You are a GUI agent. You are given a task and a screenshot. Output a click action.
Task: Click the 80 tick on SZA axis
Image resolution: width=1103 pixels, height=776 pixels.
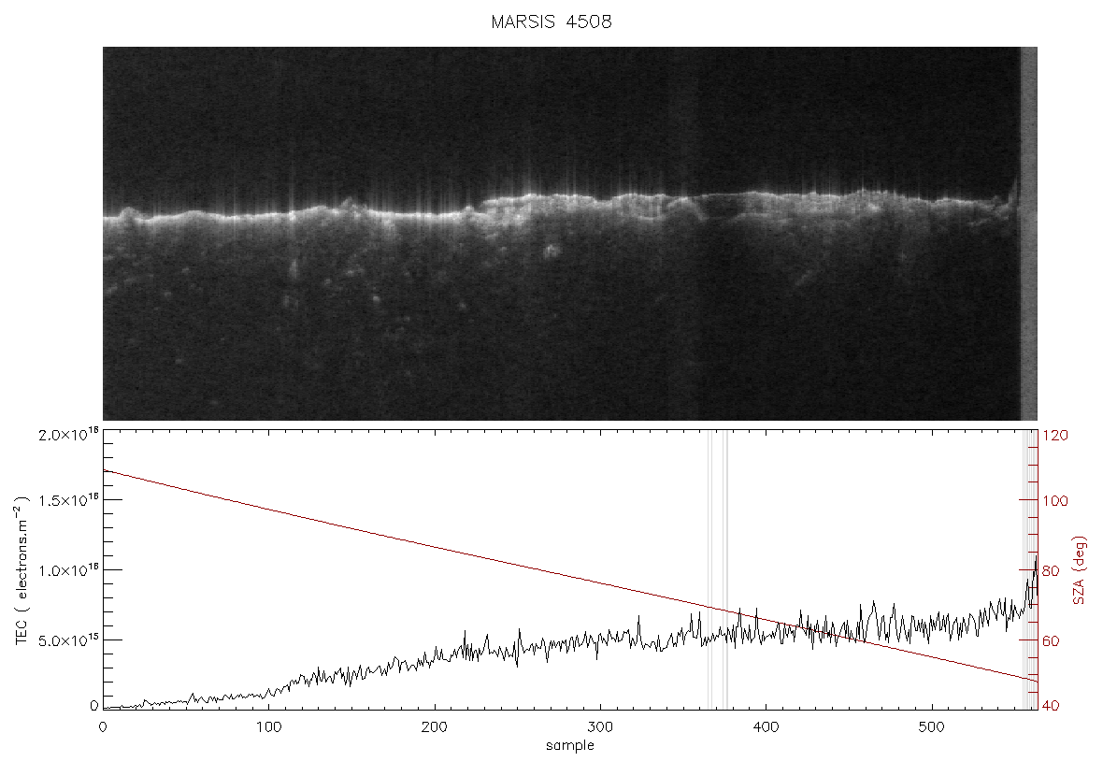click(1051, 570)
